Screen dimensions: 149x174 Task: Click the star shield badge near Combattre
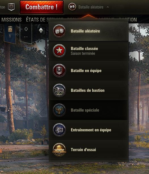pos(11,7)
